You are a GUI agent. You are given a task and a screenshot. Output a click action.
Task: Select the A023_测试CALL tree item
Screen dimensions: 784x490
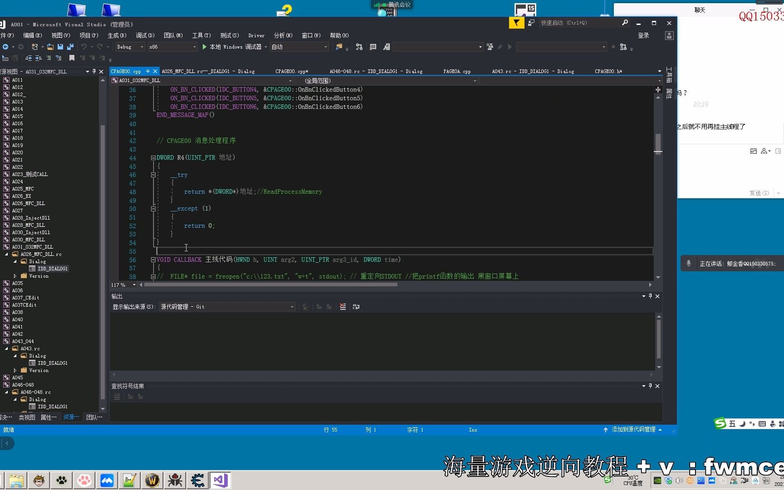[x=30, y=174]
